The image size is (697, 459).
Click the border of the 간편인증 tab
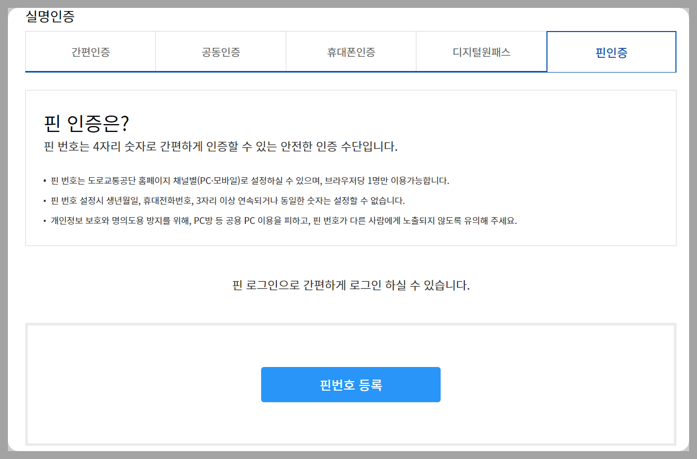click(90, 32)
